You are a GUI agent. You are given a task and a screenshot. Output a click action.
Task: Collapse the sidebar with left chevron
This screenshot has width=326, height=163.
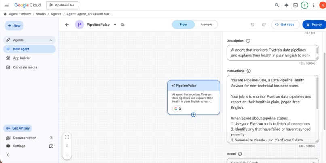pos(8,155)
